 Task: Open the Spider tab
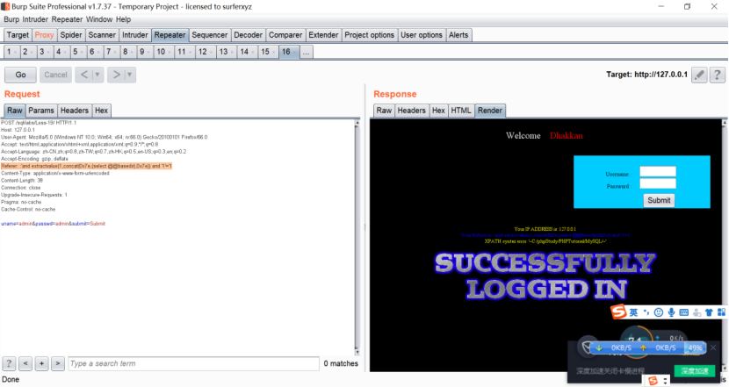tap(71, 35)
